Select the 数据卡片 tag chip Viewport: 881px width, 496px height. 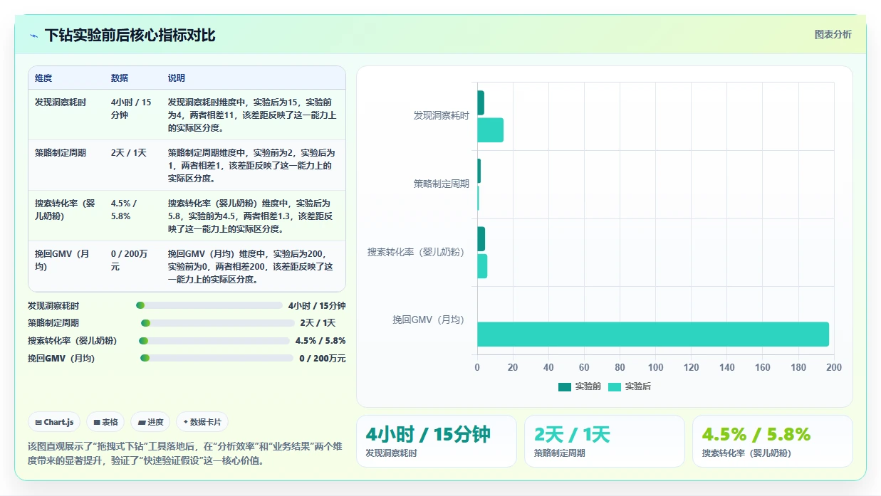202,422
